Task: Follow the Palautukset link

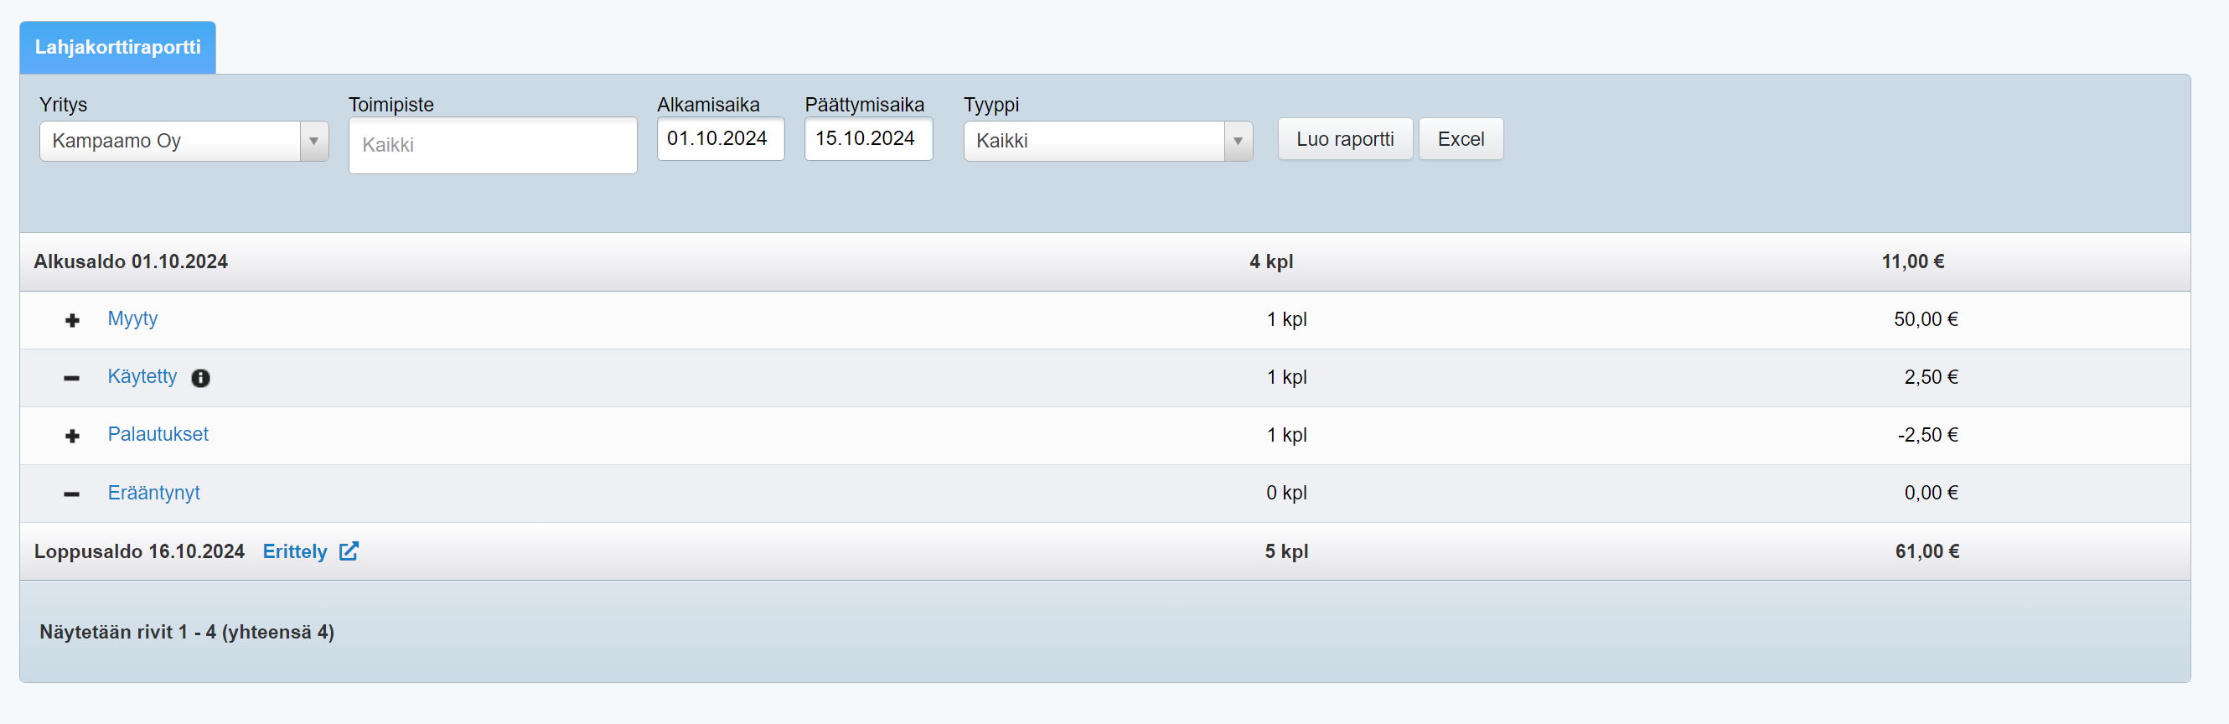Action: click(x=158, y=434)
